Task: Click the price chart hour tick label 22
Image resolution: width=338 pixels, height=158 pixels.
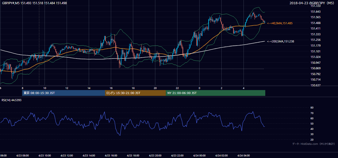Action: coord(177,88)
